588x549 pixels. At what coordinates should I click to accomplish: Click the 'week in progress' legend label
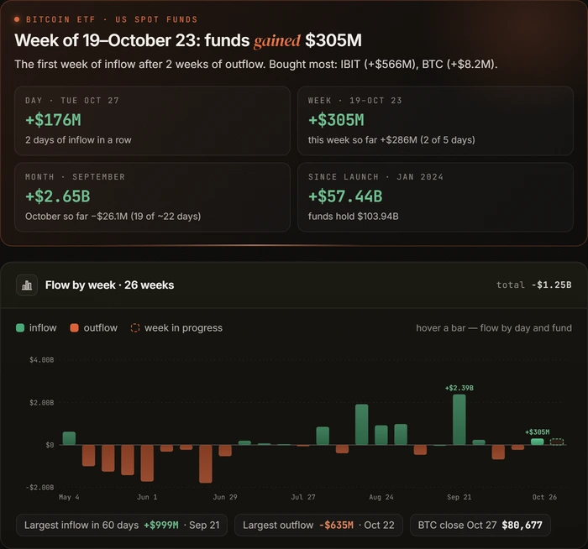183,328
